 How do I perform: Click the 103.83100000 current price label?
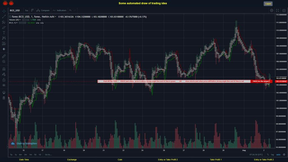(281, 78)
